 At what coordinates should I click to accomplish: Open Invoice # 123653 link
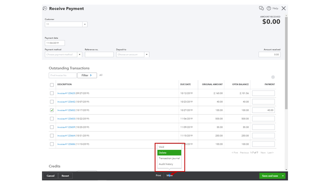[x=66, y=119]
